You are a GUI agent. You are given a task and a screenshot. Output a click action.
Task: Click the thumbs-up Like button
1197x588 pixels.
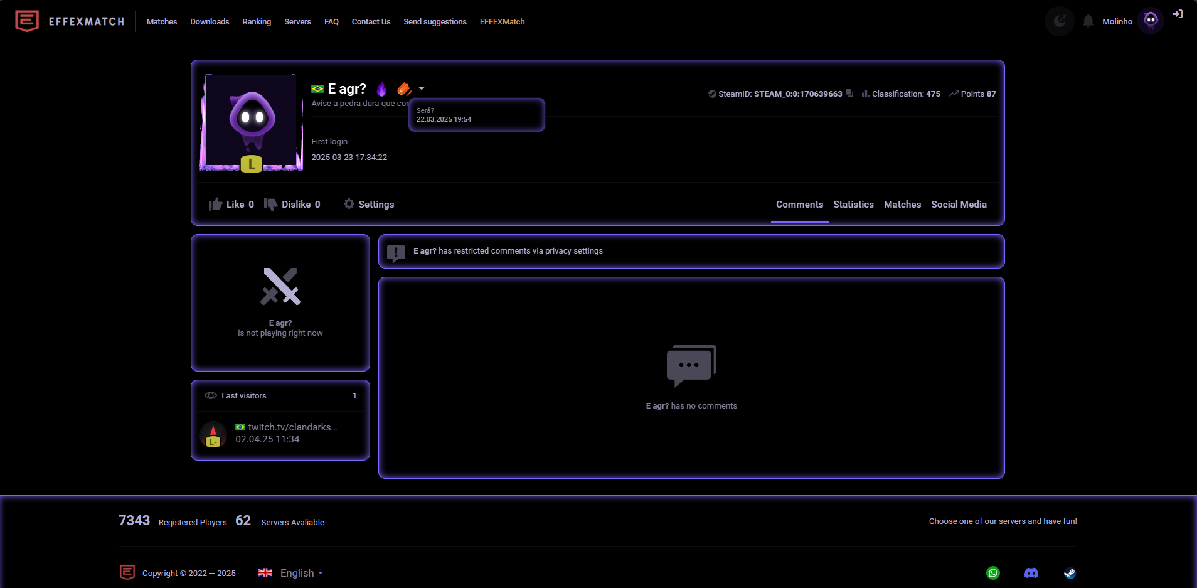(231, 204)
